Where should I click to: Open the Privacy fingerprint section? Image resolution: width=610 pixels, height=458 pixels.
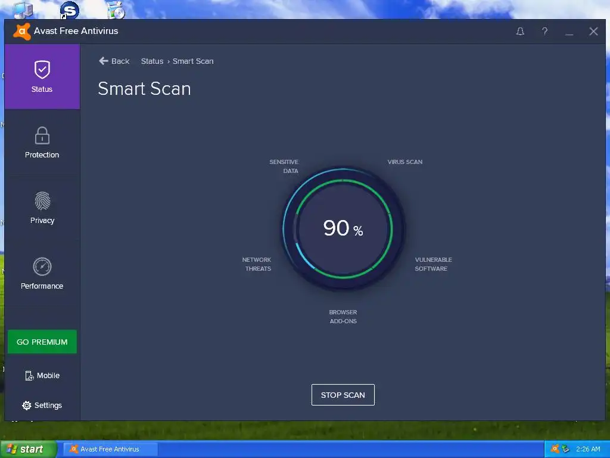click(42, 208)
